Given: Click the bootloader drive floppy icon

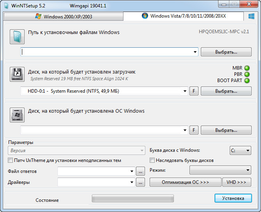Looking at the screenshot, I should tap(17, 74).
